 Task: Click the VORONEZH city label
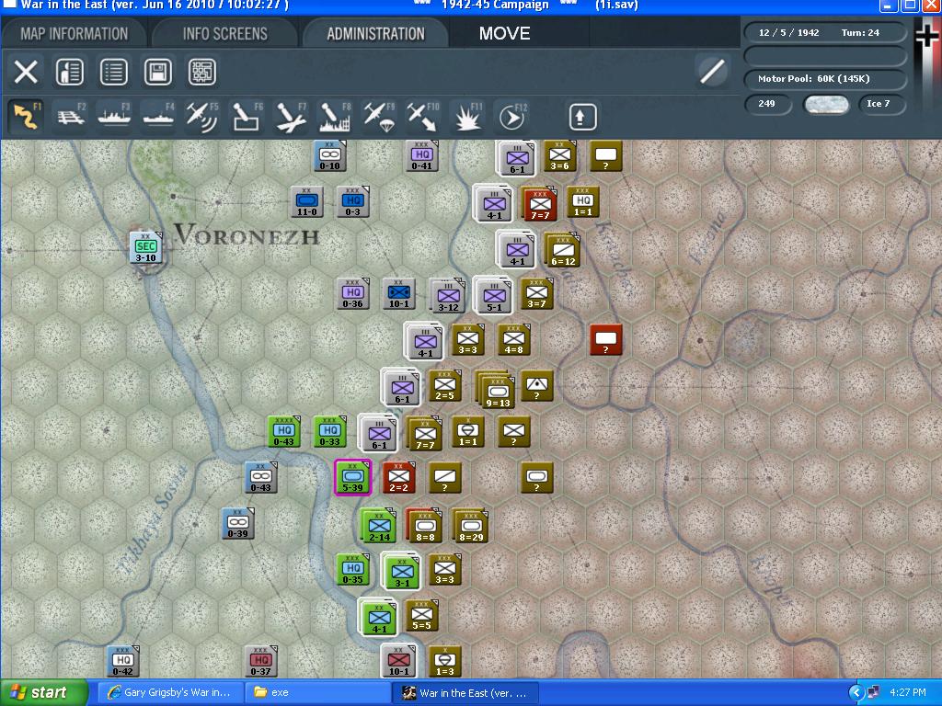[247, 234]
